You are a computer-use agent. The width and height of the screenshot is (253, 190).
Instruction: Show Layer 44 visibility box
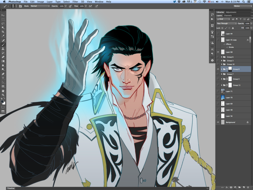coord(218,33)
